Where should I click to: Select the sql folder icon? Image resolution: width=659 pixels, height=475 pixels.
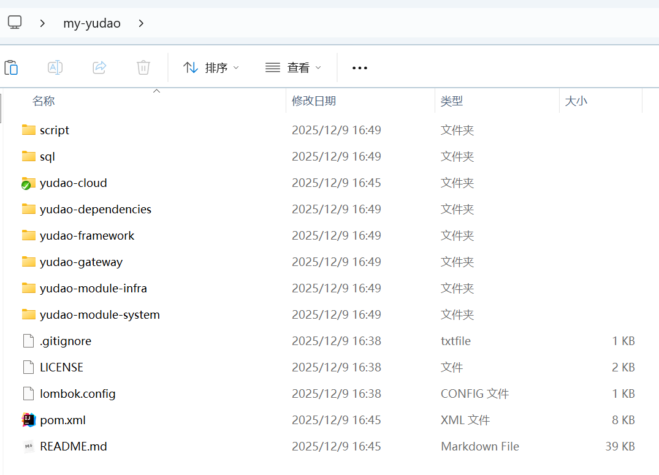29,156
